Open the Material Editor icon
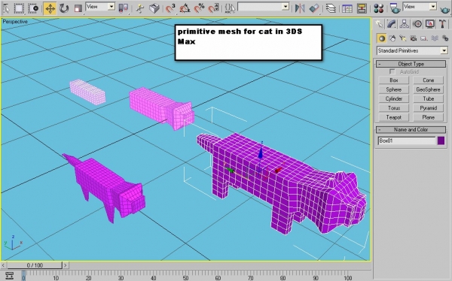452x281 pixels. [x=378, y=8]
